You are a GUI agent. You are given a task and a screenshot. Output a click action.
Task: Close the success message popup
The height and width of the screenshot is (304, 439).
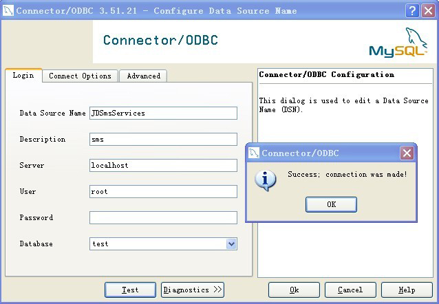coord(407,153)
